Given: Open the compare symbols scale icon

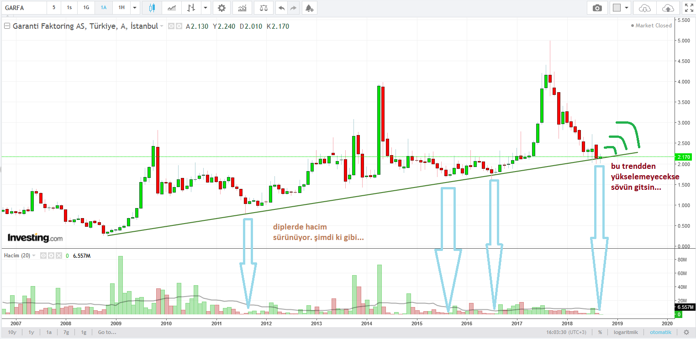Looking at the screenshot, I should pos(264,8).
